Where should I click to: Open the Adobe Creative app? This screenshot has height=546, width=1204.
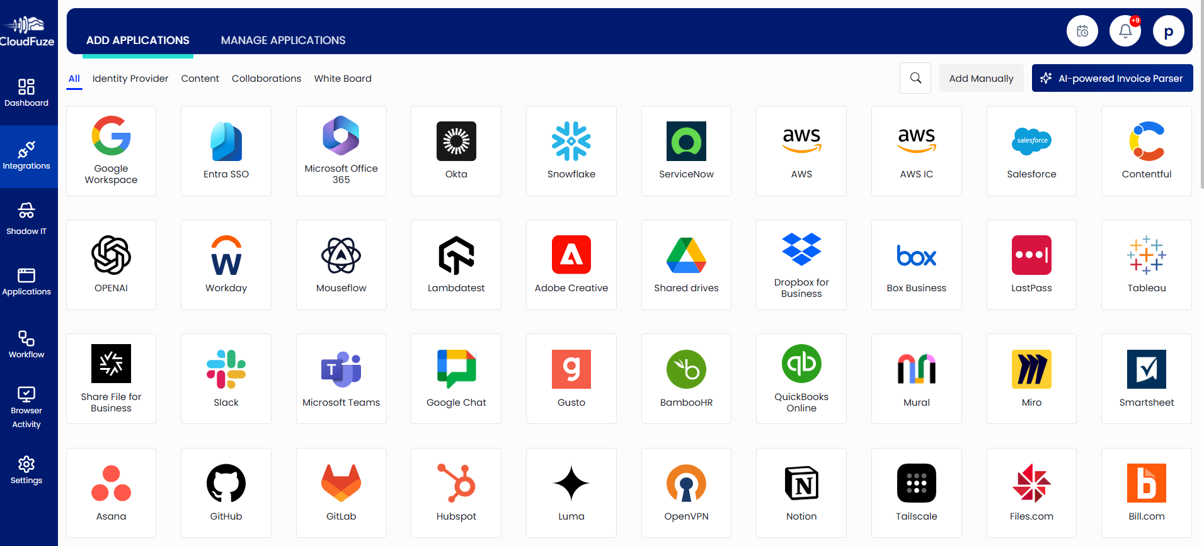click(x=571, y=265)
